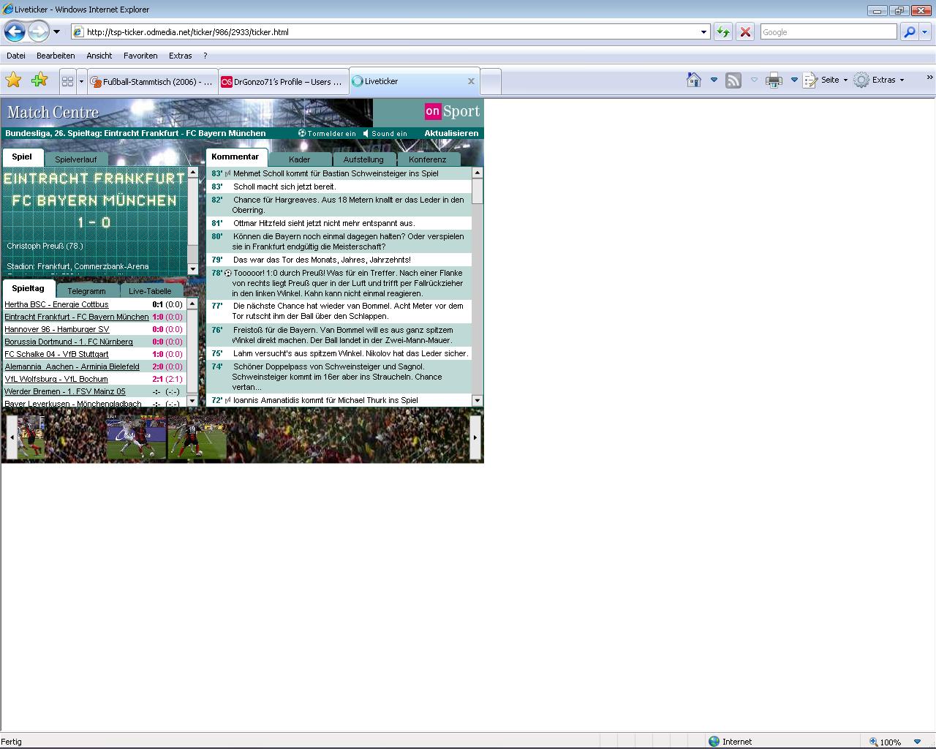Open the Ansicht menu
The image size is (936, 749).
point(99,56)
